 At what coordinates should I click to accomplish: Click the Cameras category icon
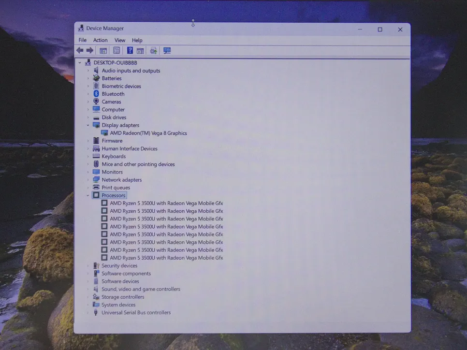(x=96, y=102)
